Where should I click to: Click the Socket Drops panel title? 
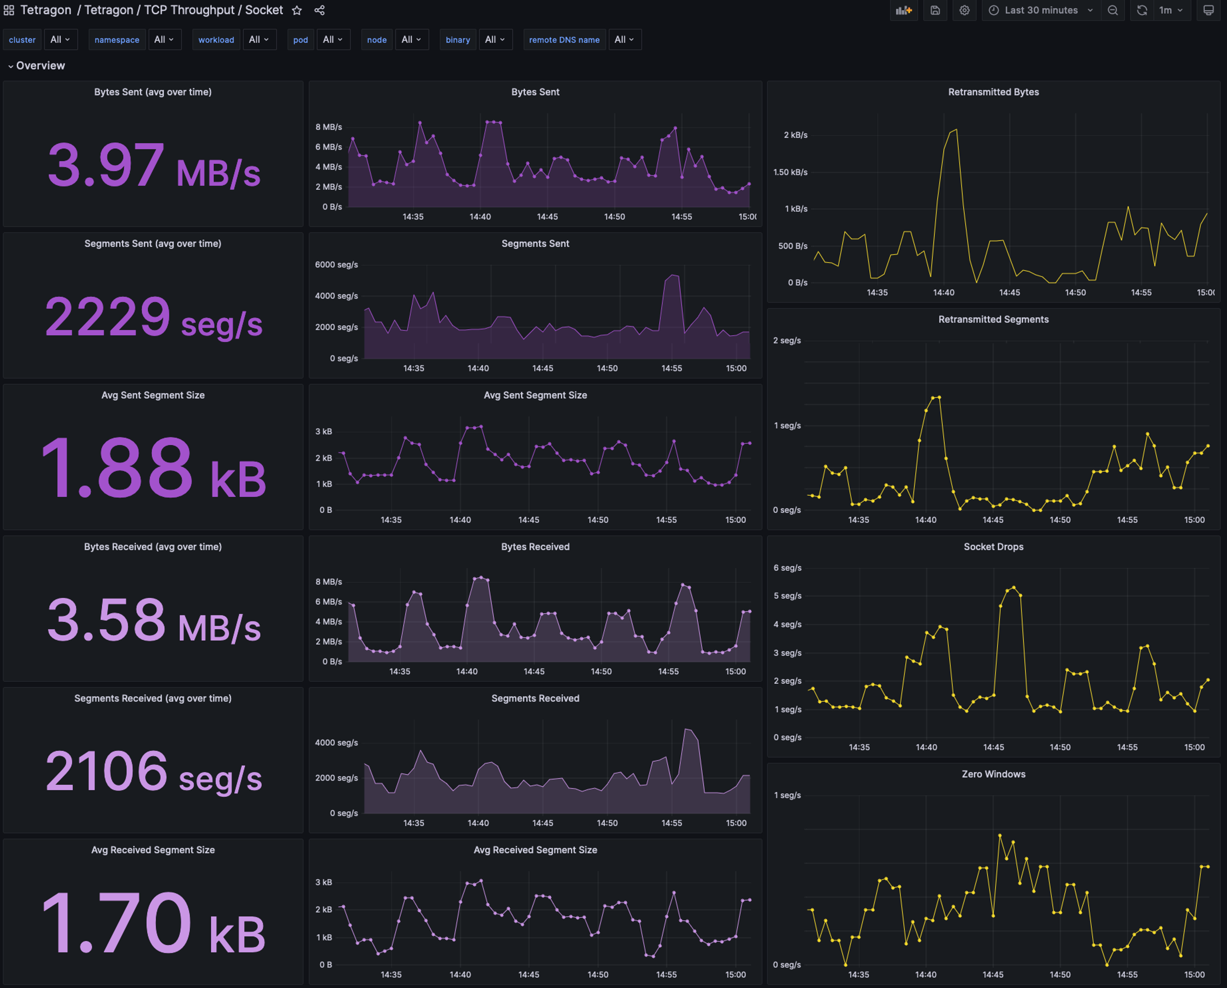[x=993, y=546]
